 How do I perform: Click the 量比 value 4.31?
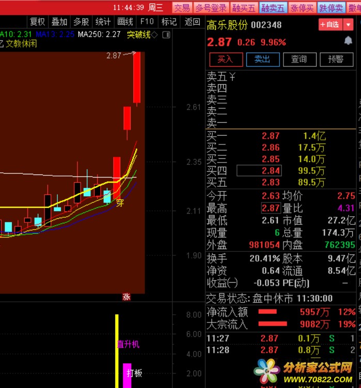click(346, 208)
